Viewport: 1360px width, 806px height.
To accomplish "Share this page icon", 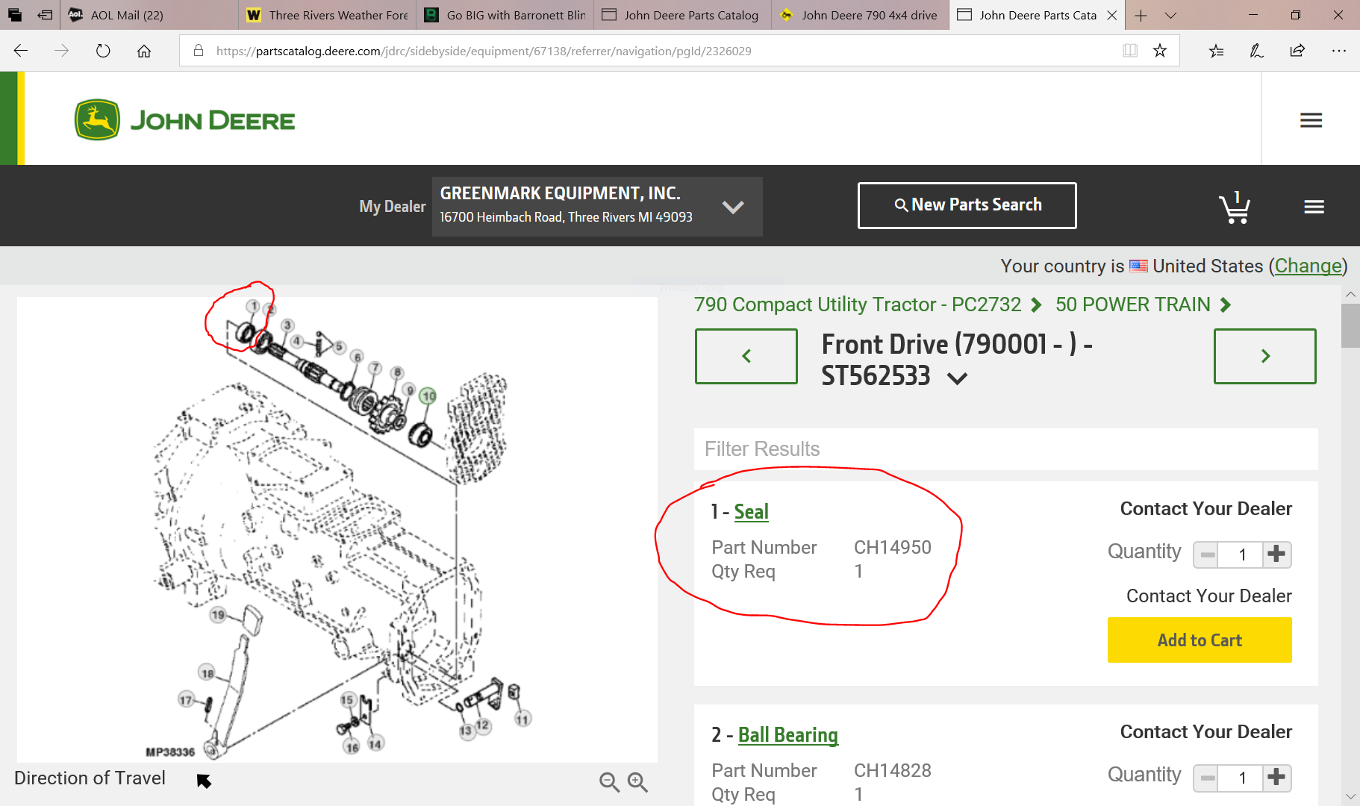I will click(x=1297, y=51).
